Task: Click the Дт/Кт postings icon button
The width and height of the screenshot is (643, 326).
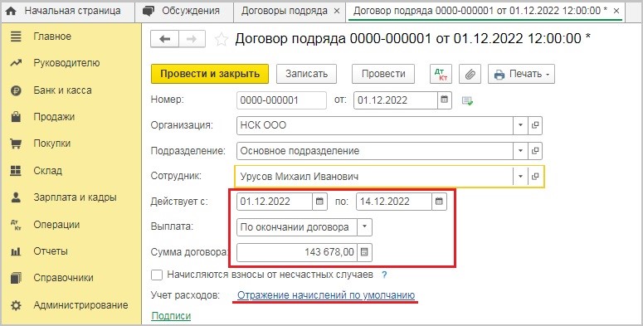Action: [441, 74]
